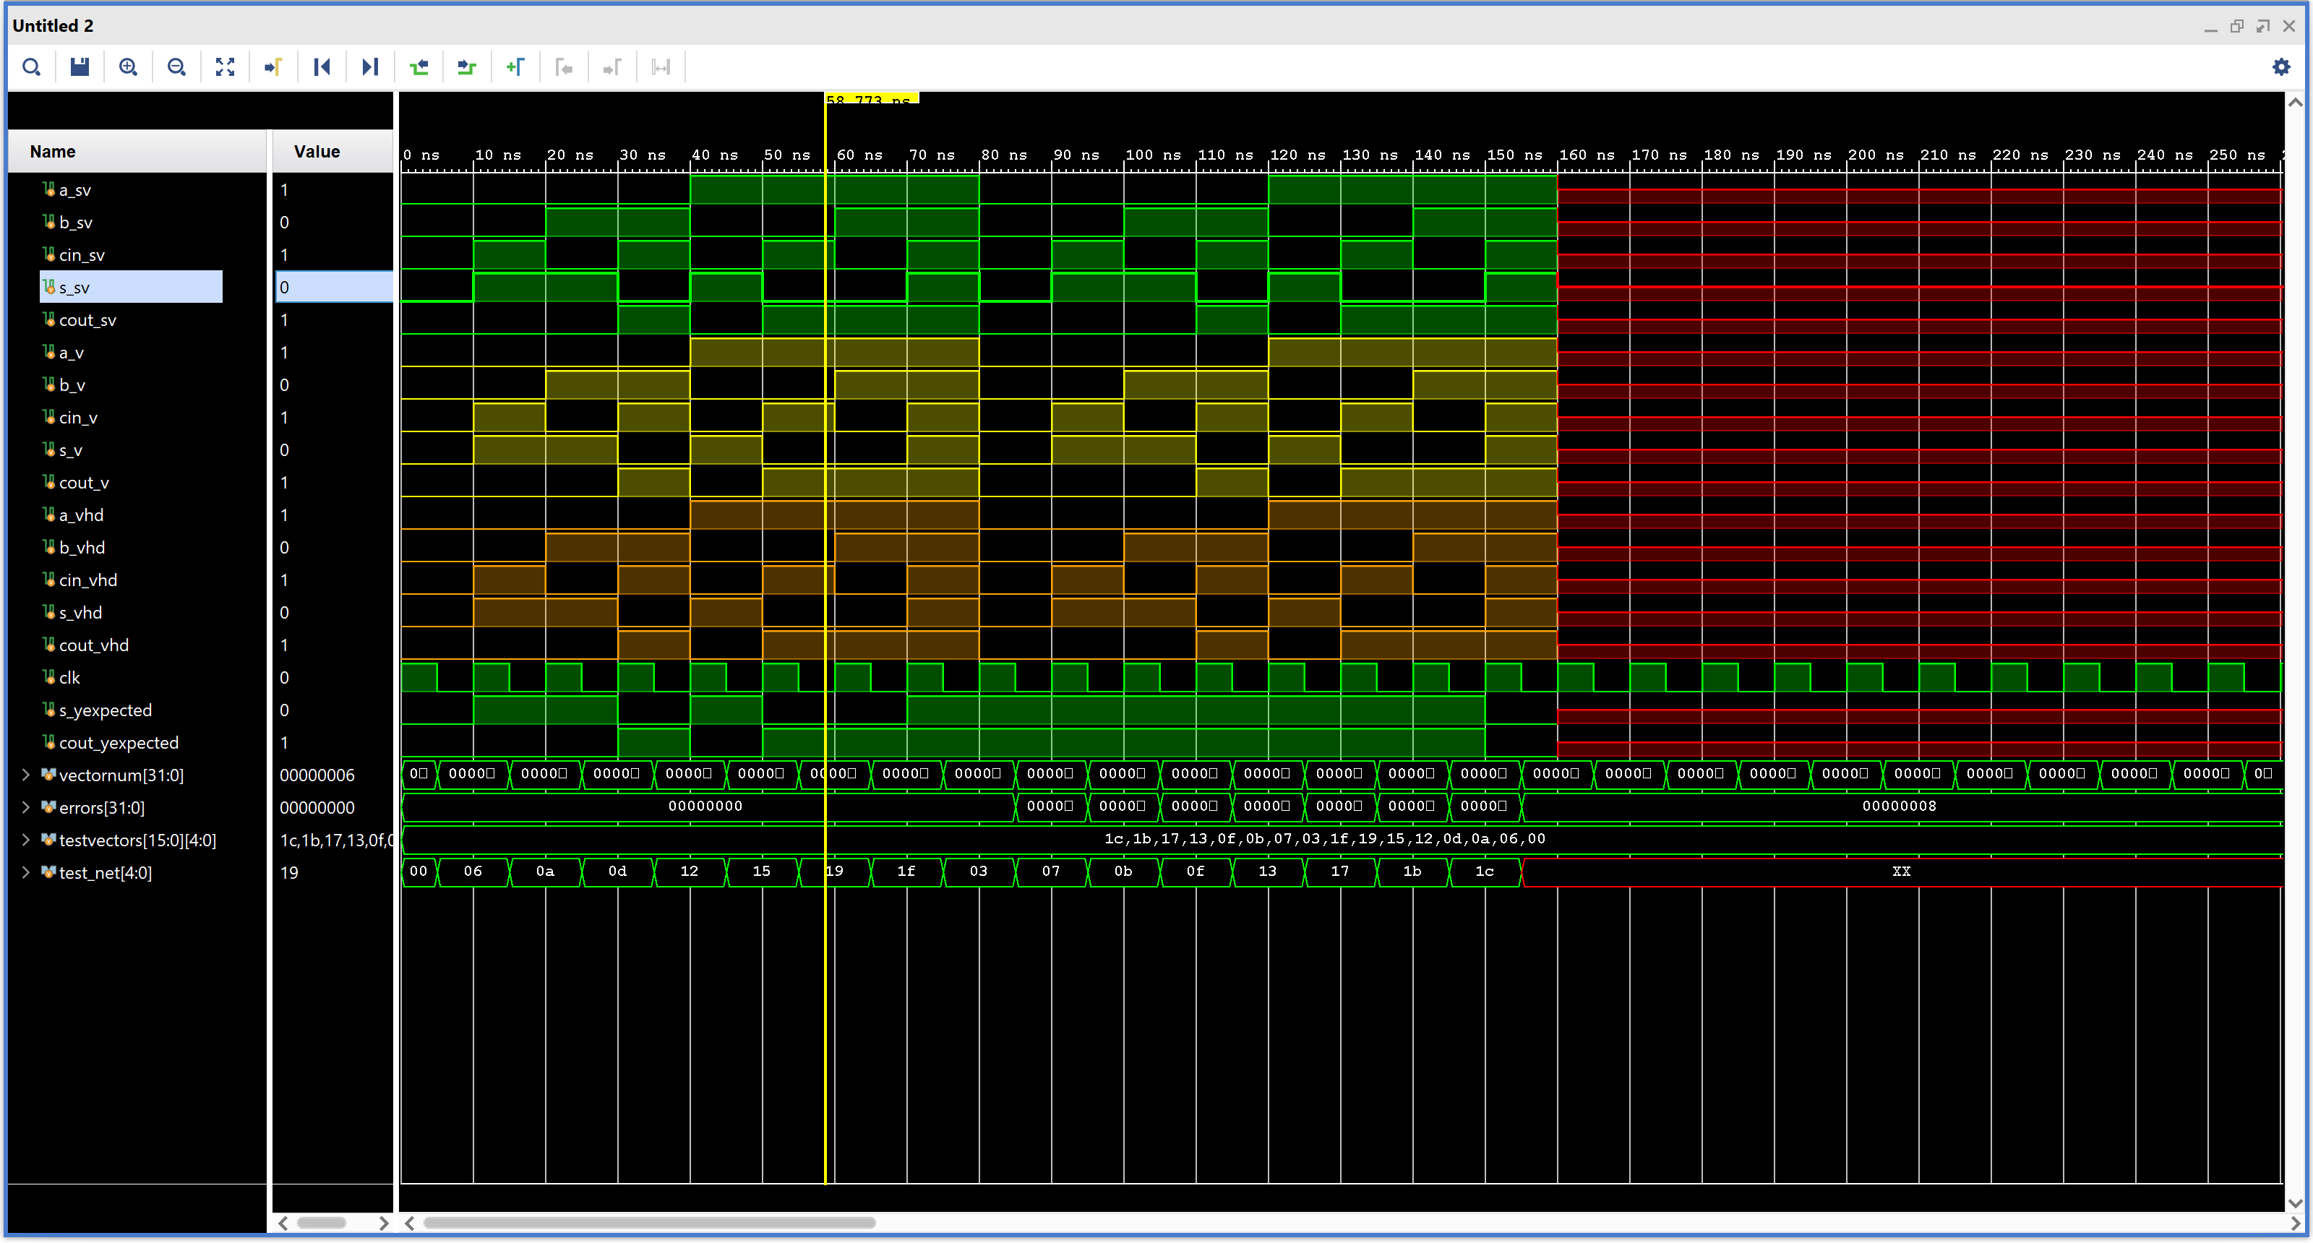Click the horizontal waveform scrollbar thumb
The image size is (2313, 1243).
(x=648, y=1222)
